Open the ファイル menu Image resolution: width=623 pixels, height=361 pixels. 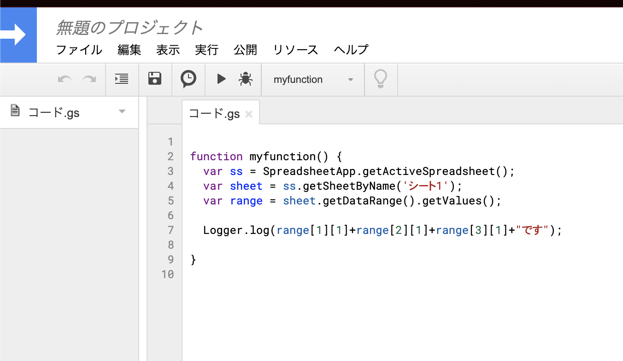pyautogui.click(x=78, y=50)
